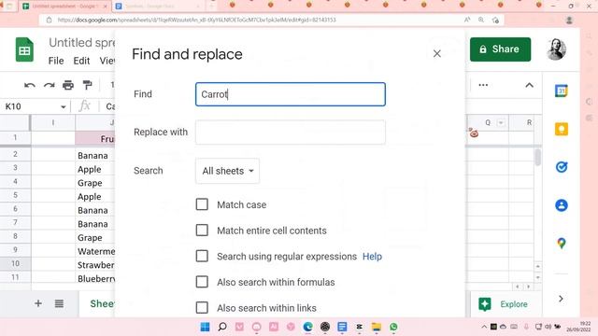Open Google Keep in side panel
The width and height of the screenshot is (598, 336).
point(562,129)
